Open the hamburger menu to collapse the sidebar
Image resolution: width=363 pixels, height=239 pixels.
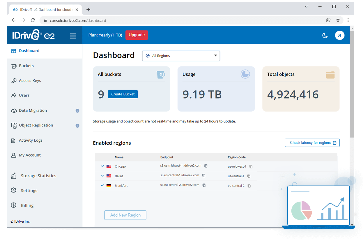pos(73,36)
